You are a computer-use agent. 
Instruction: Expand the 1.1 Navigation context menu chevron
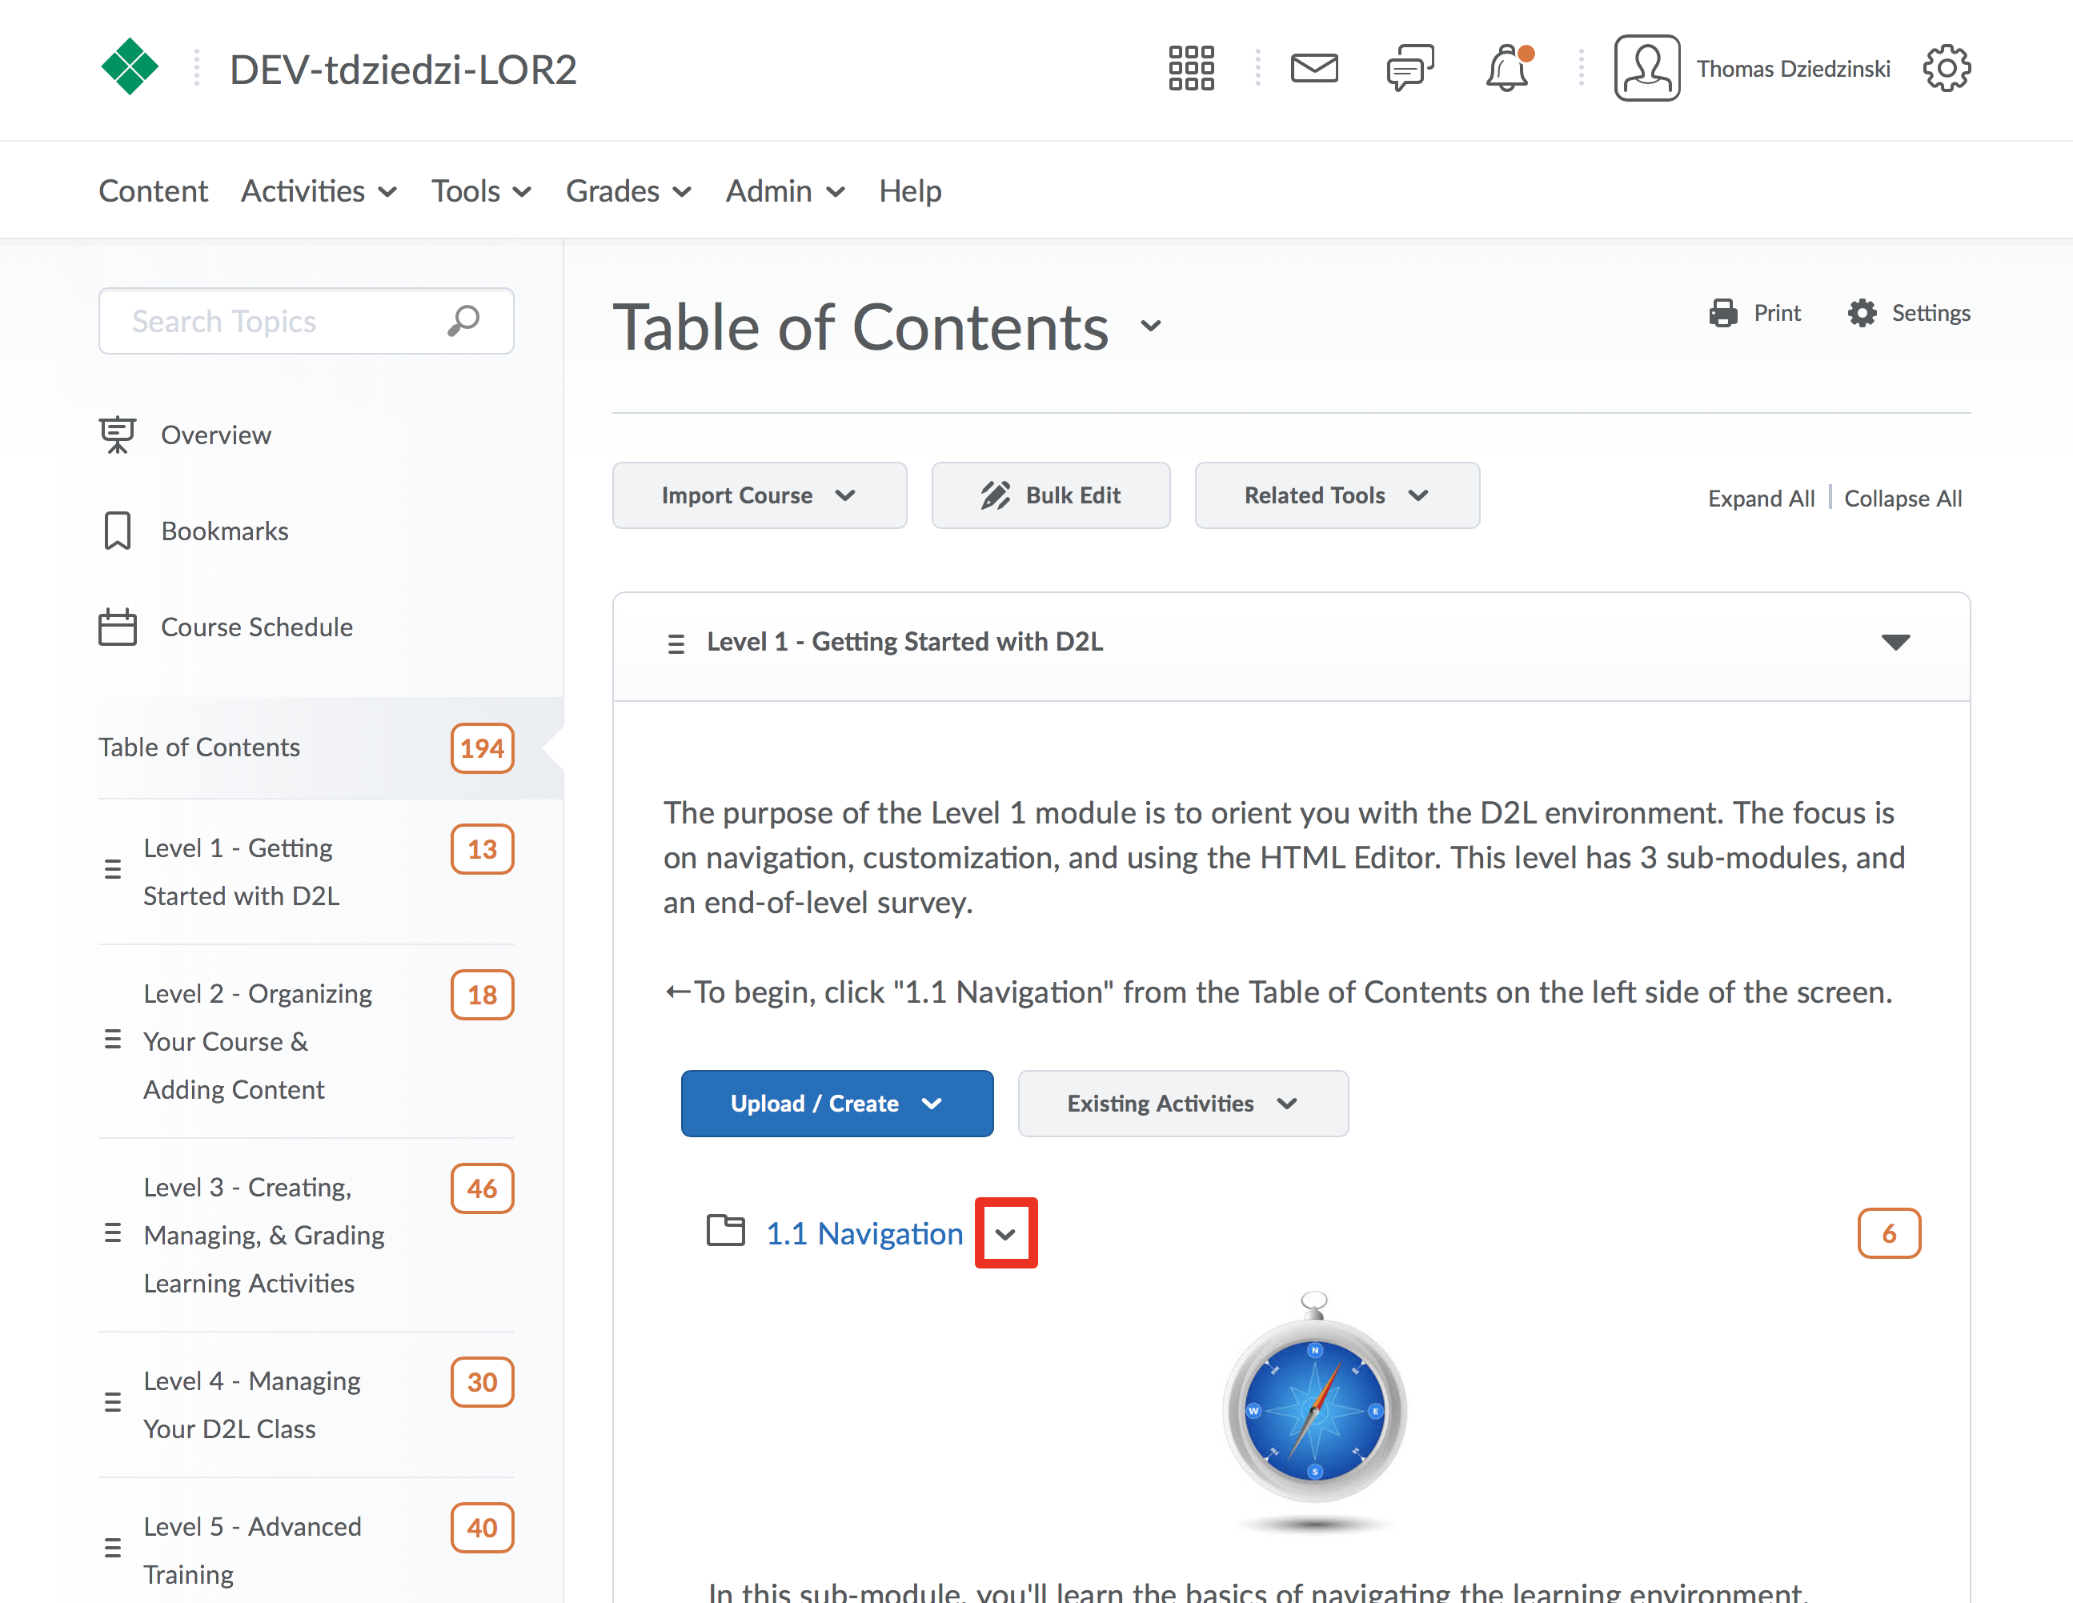tap(1005, 1232)
